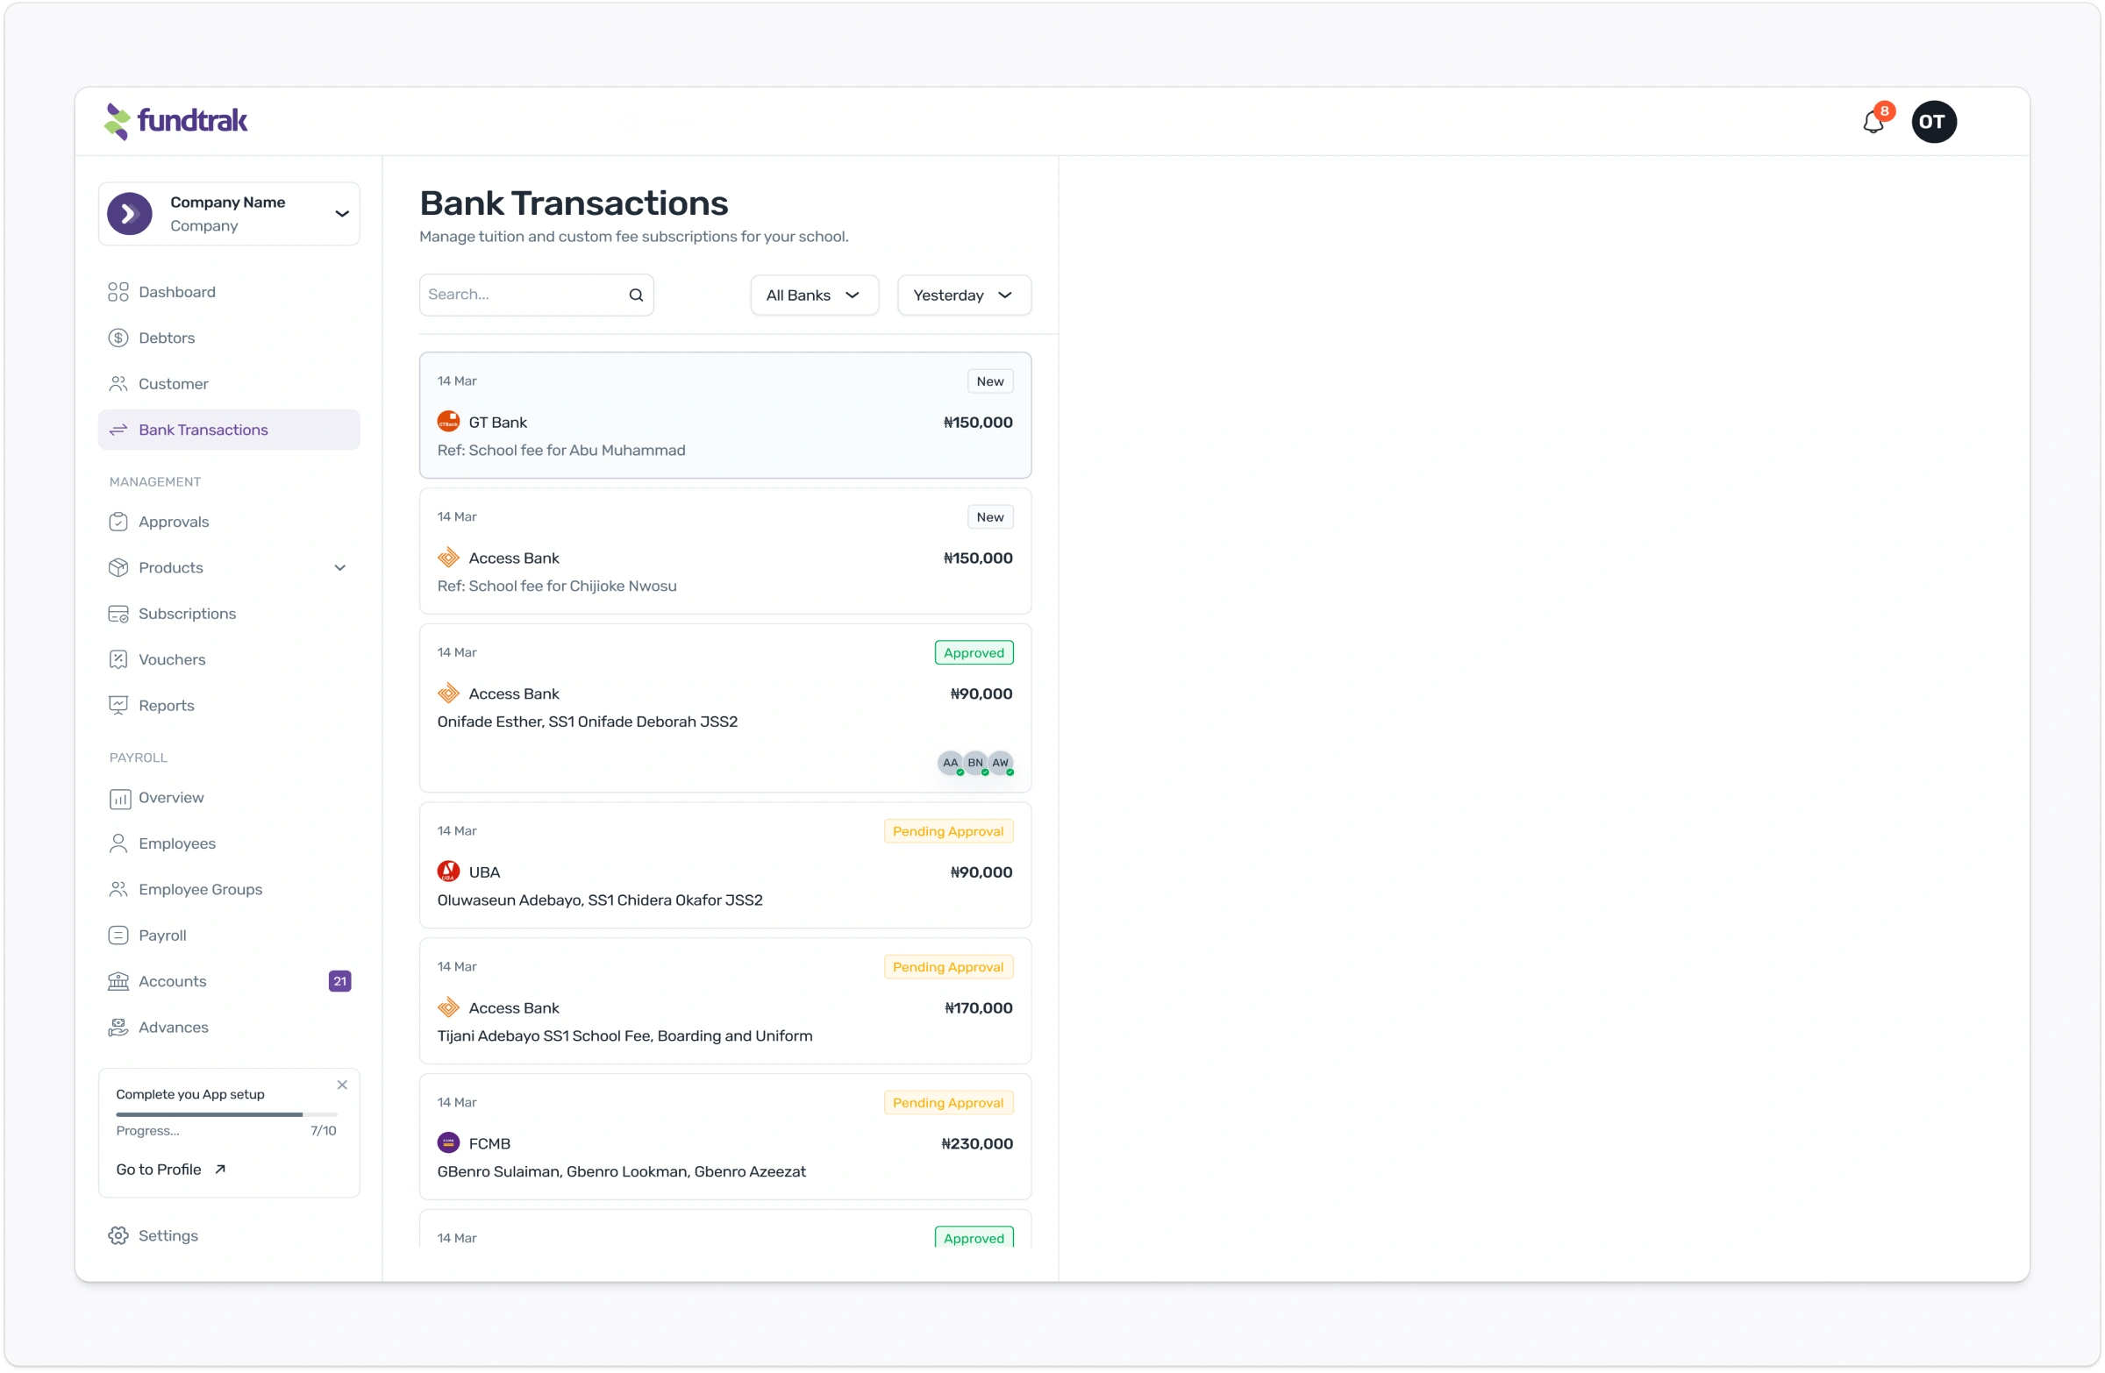Click the Payroll icon in sidebar
This screenshot has width=2105, height=1373.
click(118, 935)
